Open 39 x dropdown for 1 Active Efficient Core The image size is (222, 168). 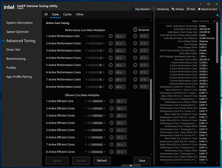pos(121,101)
